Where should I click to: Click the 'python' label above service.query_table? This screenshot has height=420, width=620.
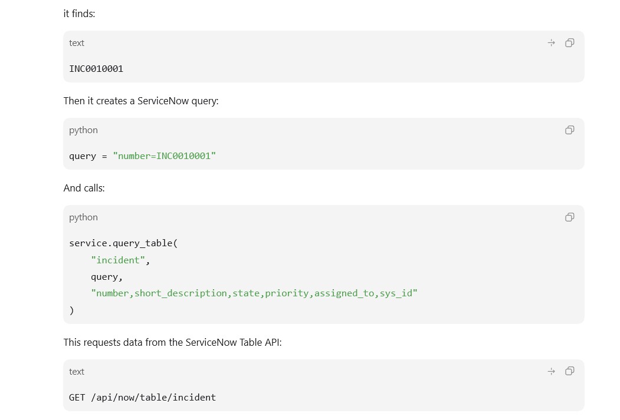click(x=83, y=217)
